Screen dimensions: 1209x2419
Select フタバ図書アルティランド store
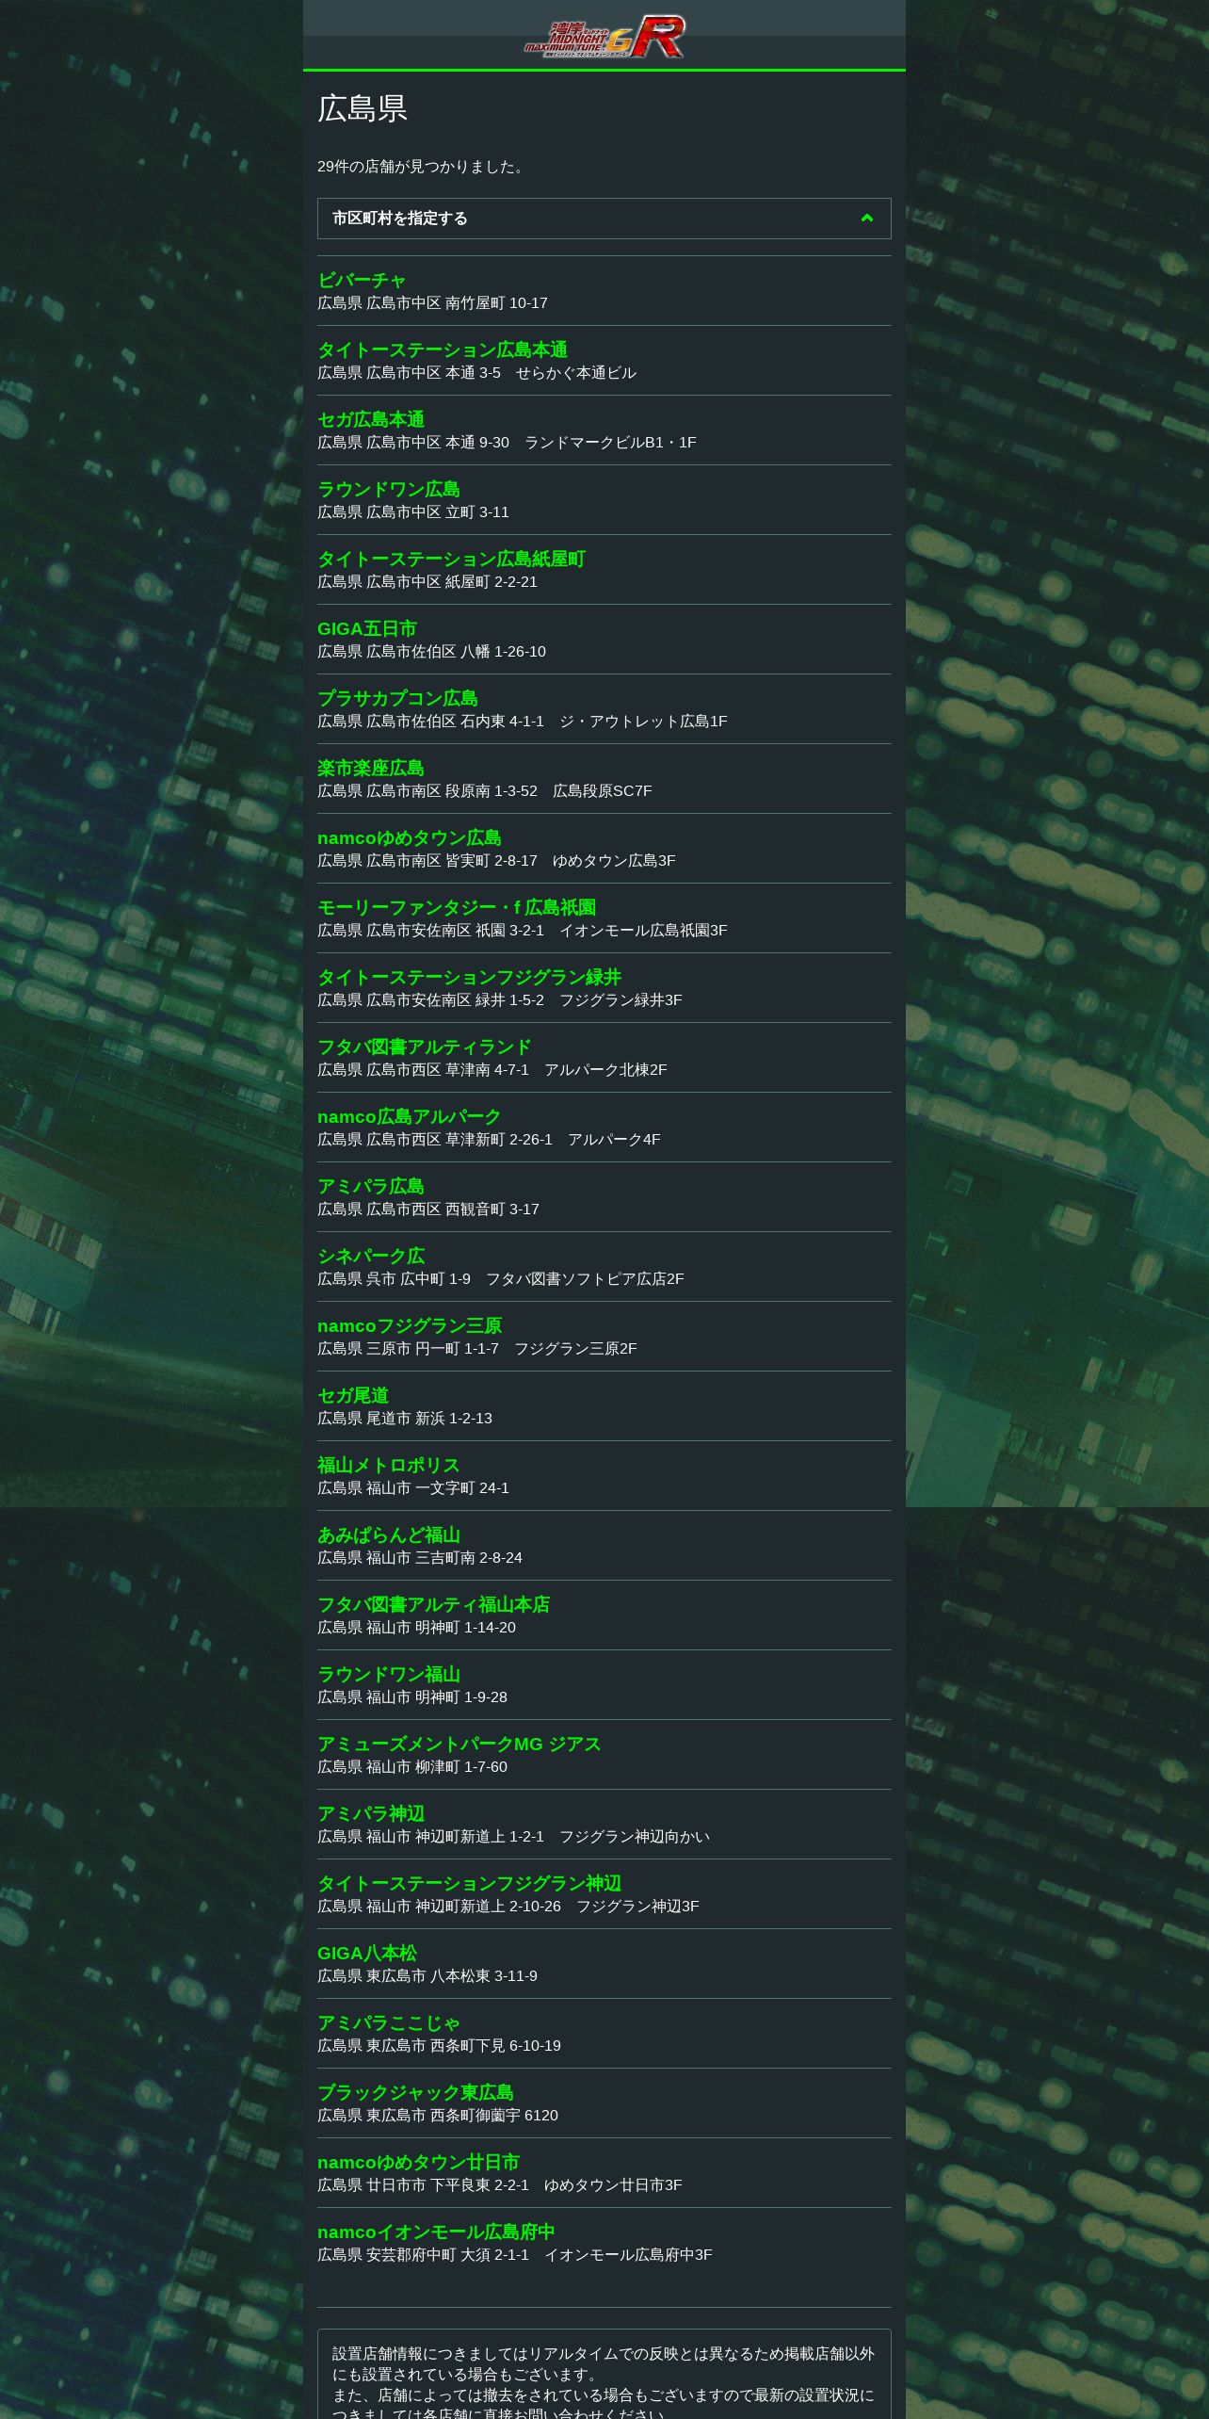tap(425, 1047)
